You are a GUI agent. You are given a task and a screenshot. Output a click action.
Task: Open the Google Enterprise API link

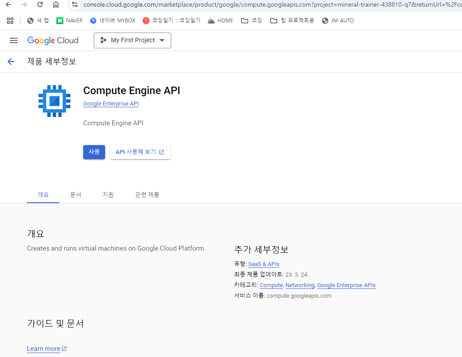111,104
